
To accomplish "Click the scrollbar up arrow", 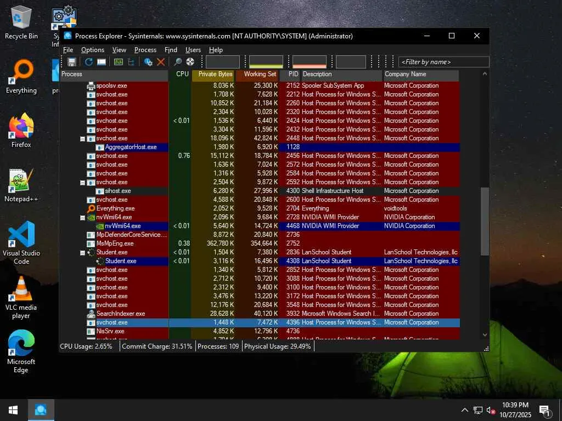I will pyautogui.click(x=485, y=74).
